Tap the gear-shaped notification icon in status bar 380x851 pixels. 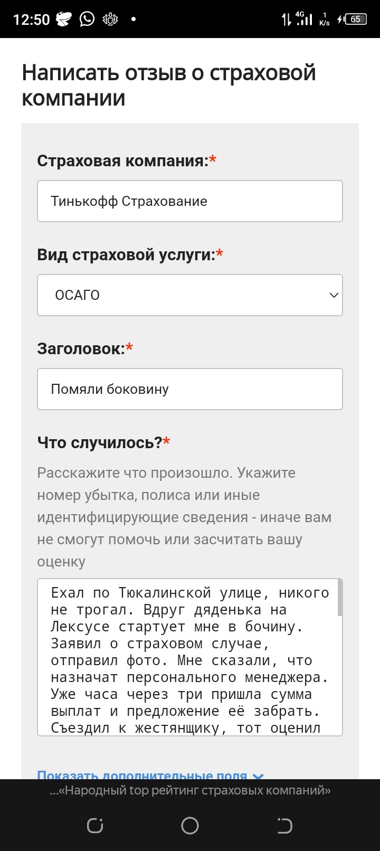110,20
